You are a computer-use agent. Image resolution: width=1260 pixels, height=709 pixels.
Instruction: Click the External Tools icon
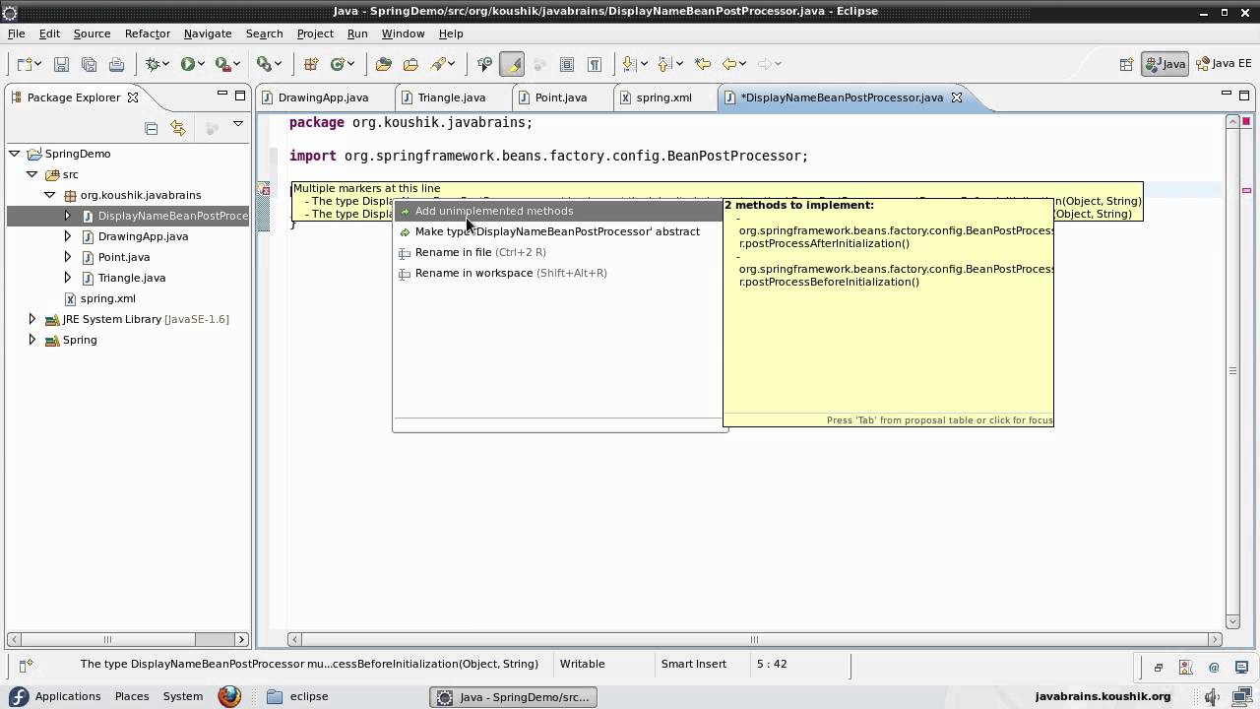(264, 64)
